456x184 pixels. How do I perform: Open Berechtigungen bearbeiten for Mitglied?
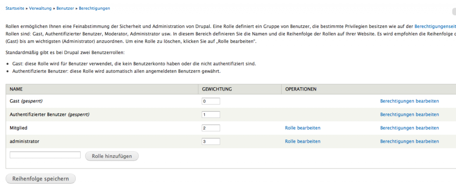coord(409,128)
